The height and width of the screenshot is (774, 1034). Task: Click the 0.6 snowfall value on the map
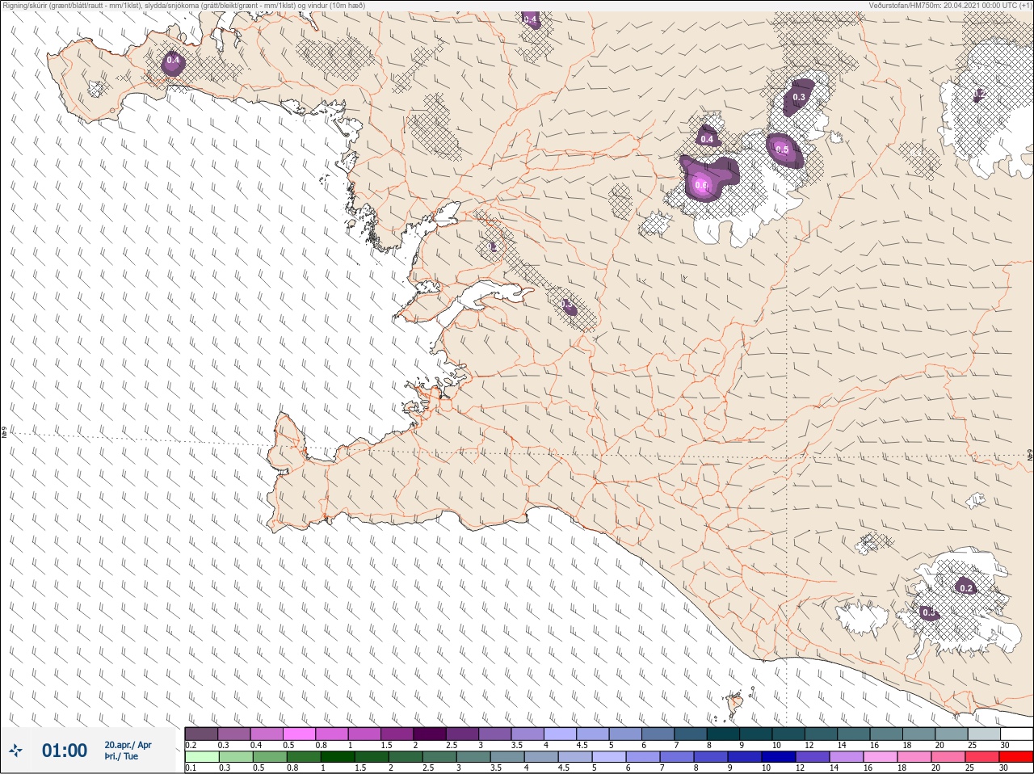pos(701,186)
